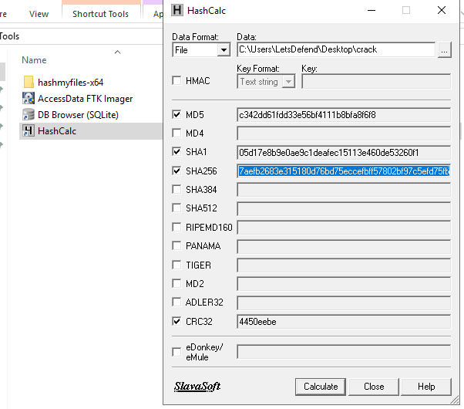Click the SHA1 hash result field
The width and height of the screenshot is (464, 409).
point(344,152)
